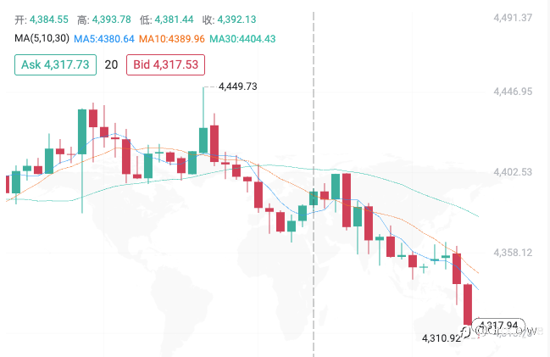Screen dimensions: 550x357
Task: Click the 4,358.12 price axis label
Action: coord(513,253)
